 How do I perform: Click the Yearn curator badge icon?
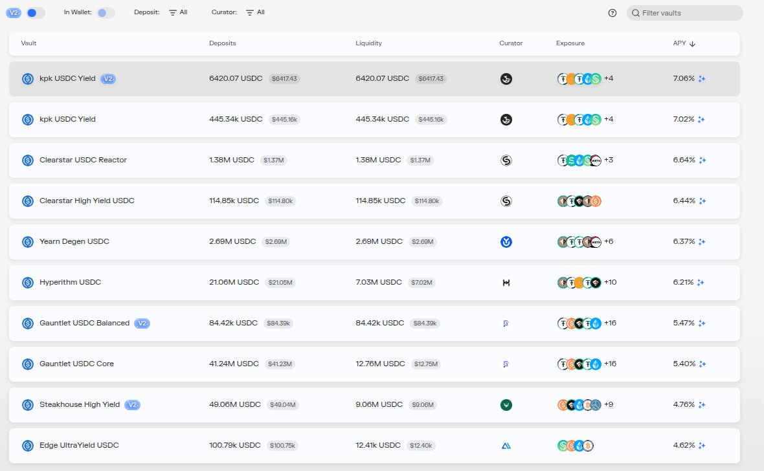point(506,241)
